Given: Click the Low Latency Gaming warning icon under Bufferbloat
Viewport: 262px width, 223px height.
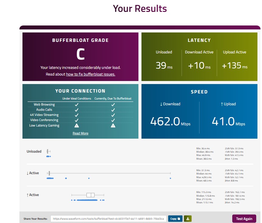Looking at the screenshot, I should (x=113, y=125).
